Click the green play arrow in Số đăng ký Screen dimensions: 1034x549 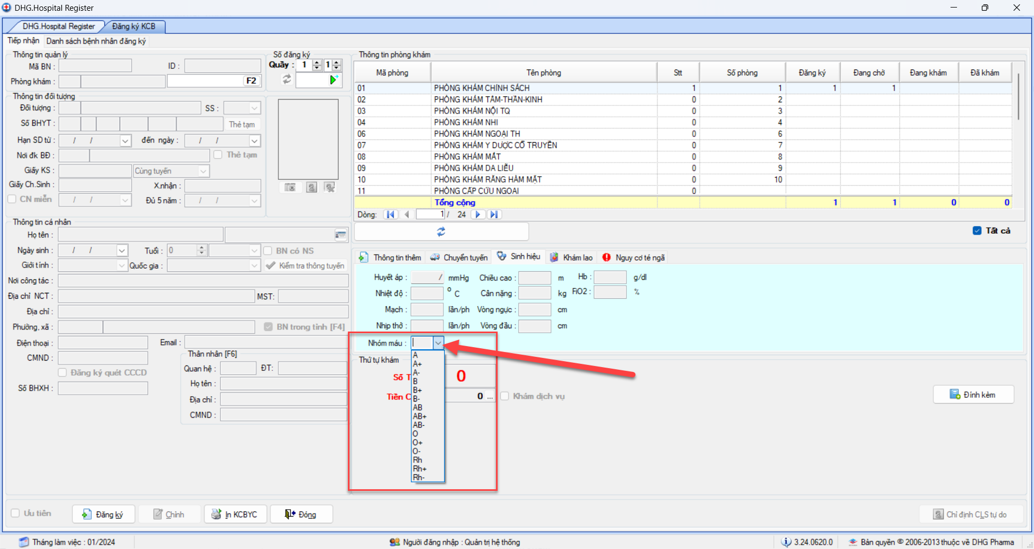[x=333, y=80]
